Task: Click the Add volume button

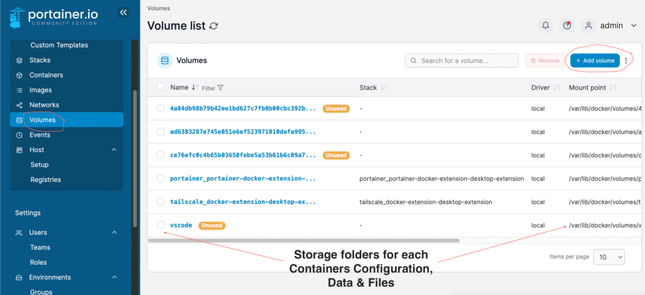Action: click(x=595, y=61)
